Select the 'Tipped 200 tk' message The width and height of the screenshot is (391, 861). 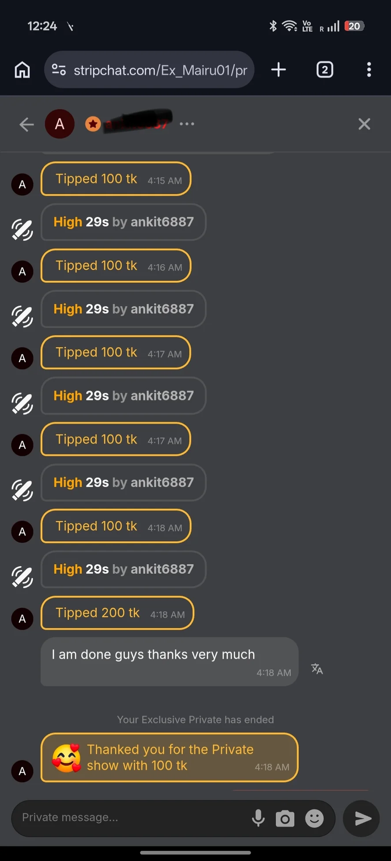(x=117, y=613)
